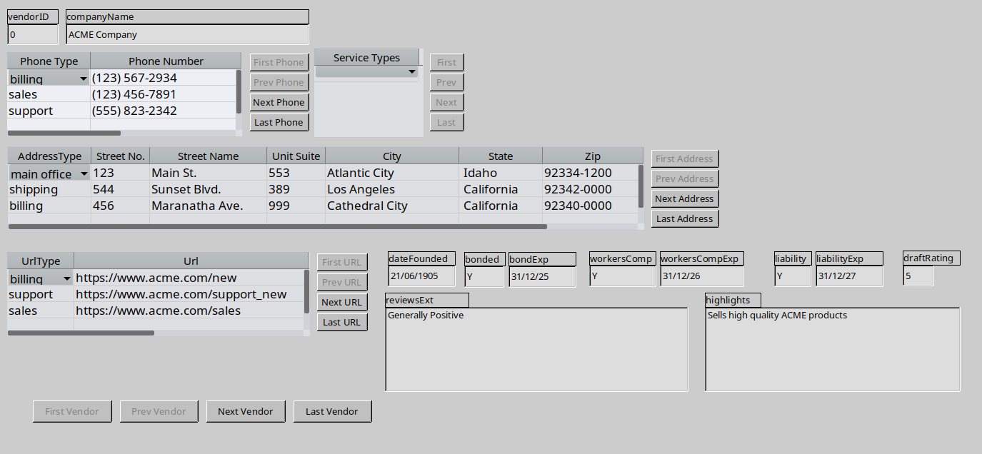982x454 pixels.
Task: Select the support phone type cell
Action: point(49,111)
